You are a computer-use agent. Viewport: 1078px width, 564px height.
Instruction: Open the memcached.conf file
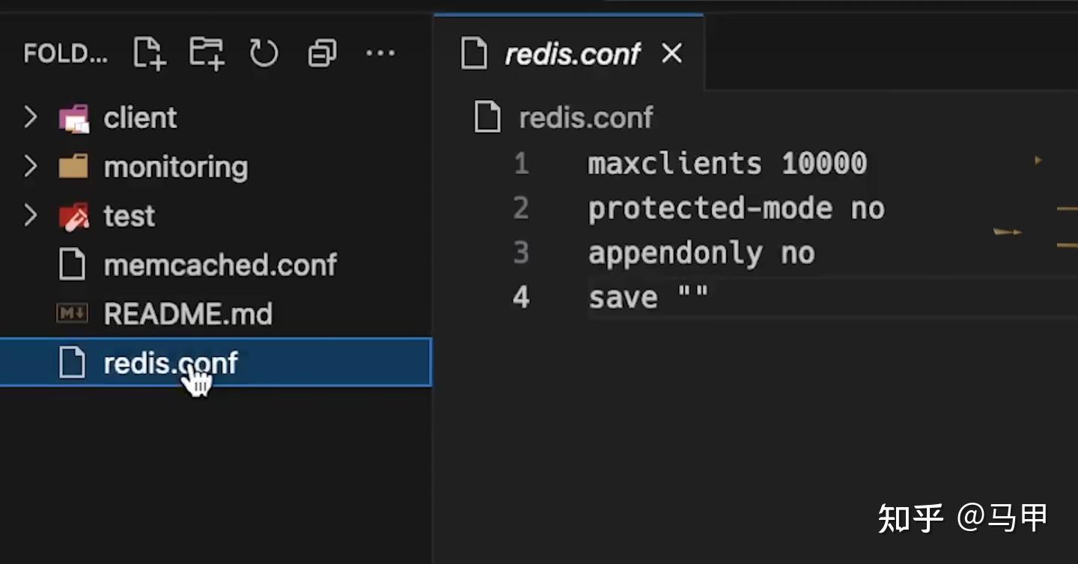pos(220,264)
